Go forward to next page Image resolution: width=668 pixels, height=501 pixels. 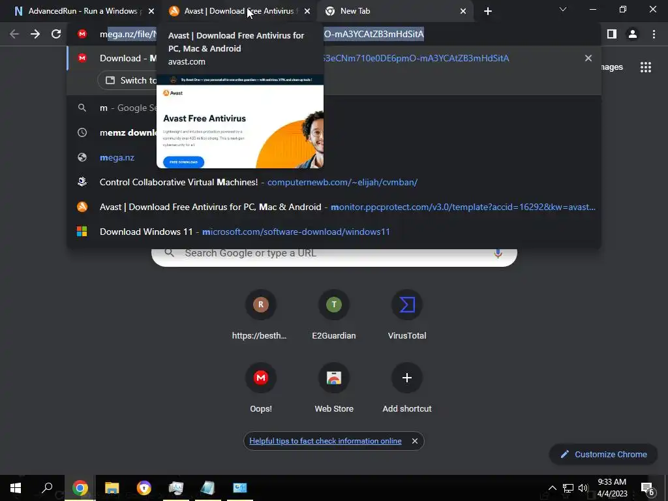coord(35,34)
